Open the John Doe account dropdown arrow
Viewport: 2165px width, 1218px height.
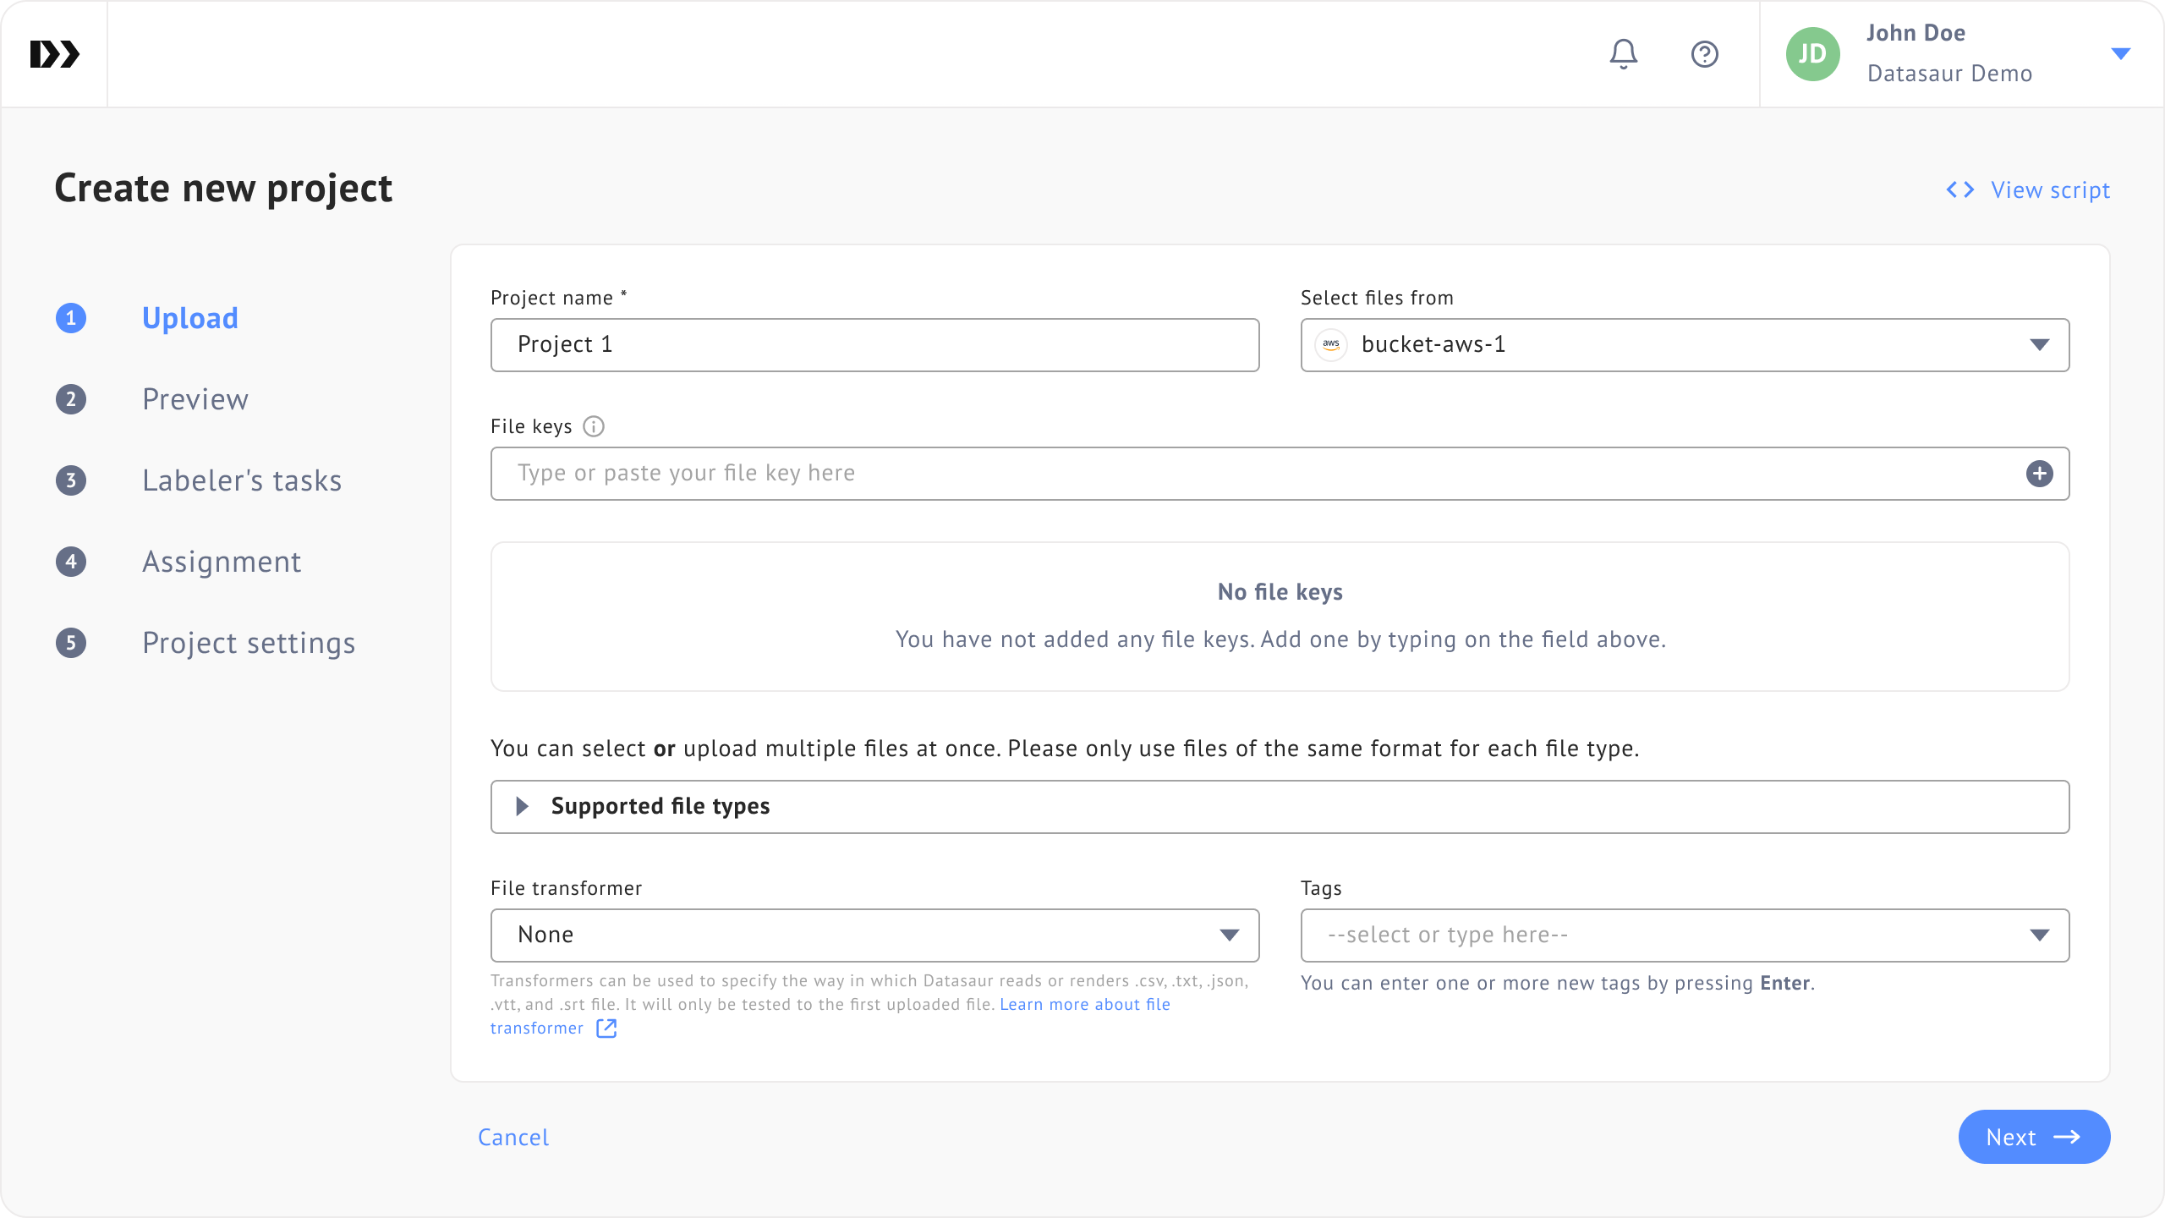[x=2120, y=54]
